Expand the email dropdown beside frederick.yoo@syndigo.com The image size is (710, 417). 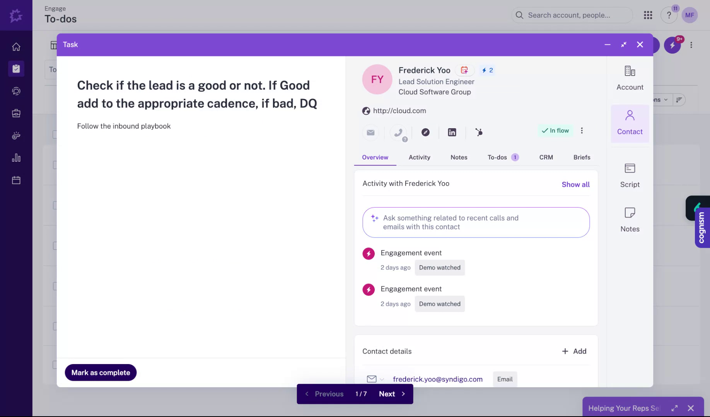coord(382,379)
